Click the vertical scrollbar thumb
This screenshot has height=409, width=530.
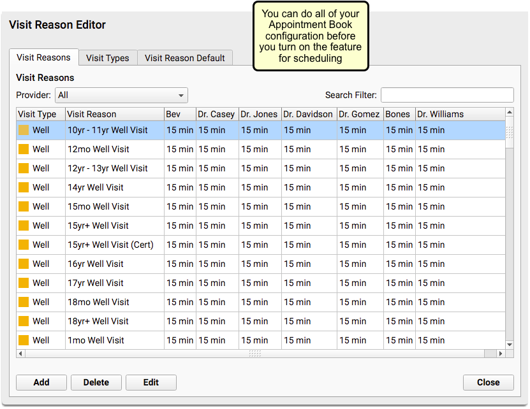pyautogui.click(x=510, y=133)
